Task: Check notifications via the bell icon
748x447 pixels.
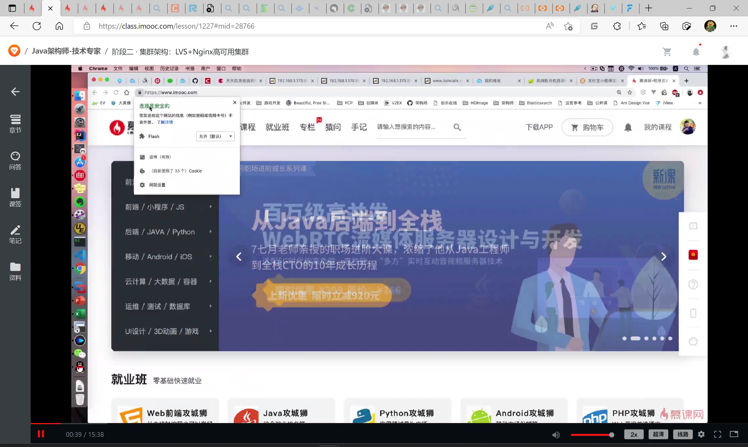Action: 696,51
